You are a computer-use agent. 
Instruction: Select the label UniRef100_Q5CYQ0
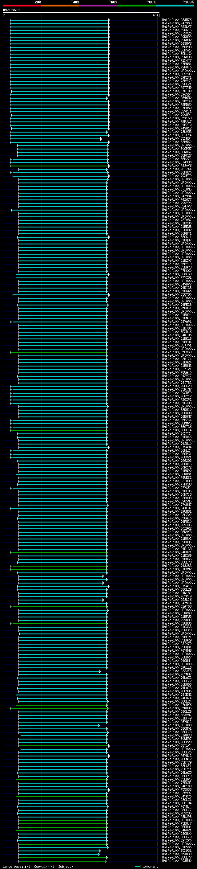click(177, 294)
